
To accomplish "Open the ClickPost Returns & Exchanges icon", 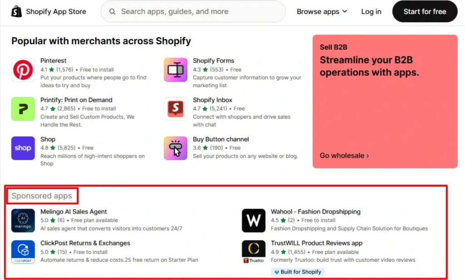I will pyautogui.click(x=23, y=252).
